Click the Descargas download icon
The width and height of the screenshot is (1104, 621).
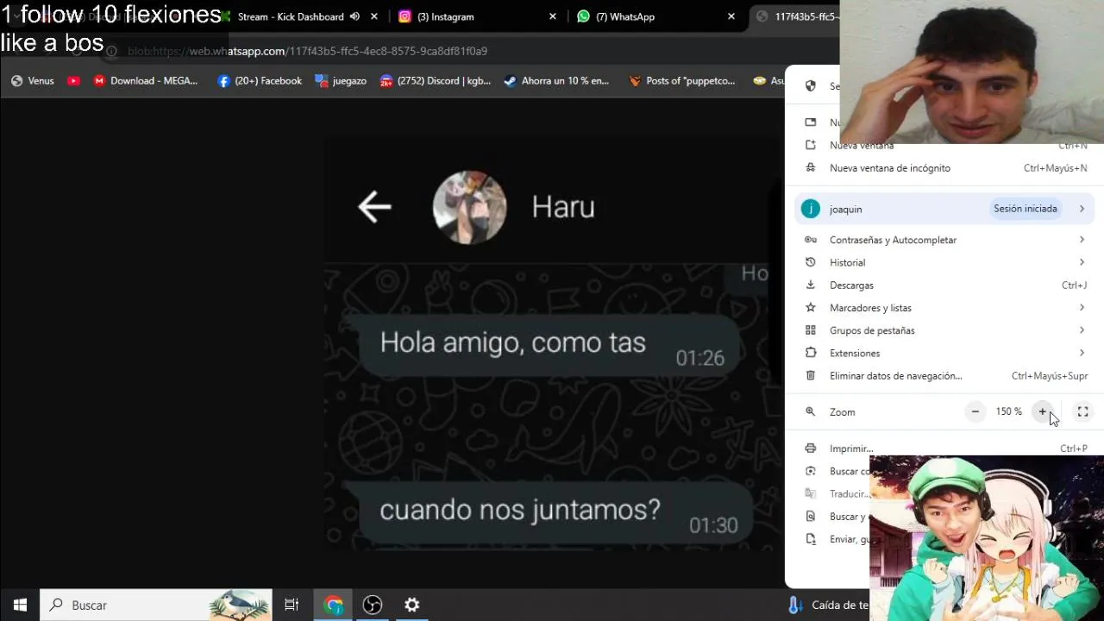(x=810, y=285)
